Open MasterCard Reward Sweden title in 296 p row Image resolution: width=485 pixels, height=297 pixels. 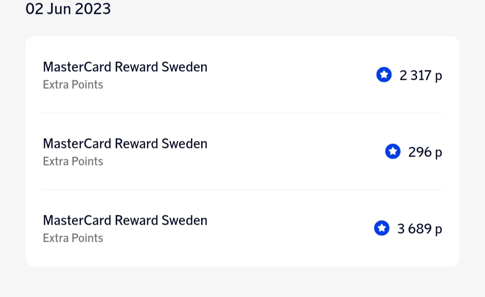coord(125,144)
